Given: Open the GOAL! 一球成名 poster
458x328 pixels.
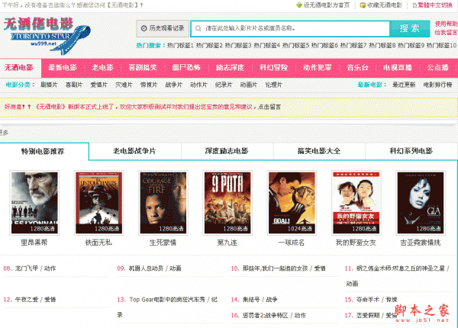Looking at the screenshot, I should (292, 203).
